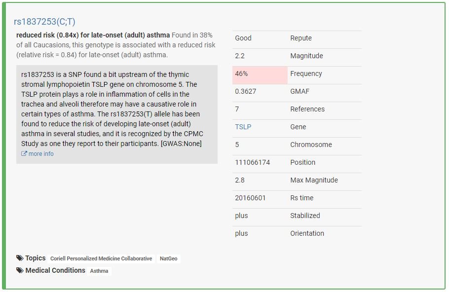Screen dimensions: 449x292
Task: Follow the TSLP gene link
Action: pos(243,127)
